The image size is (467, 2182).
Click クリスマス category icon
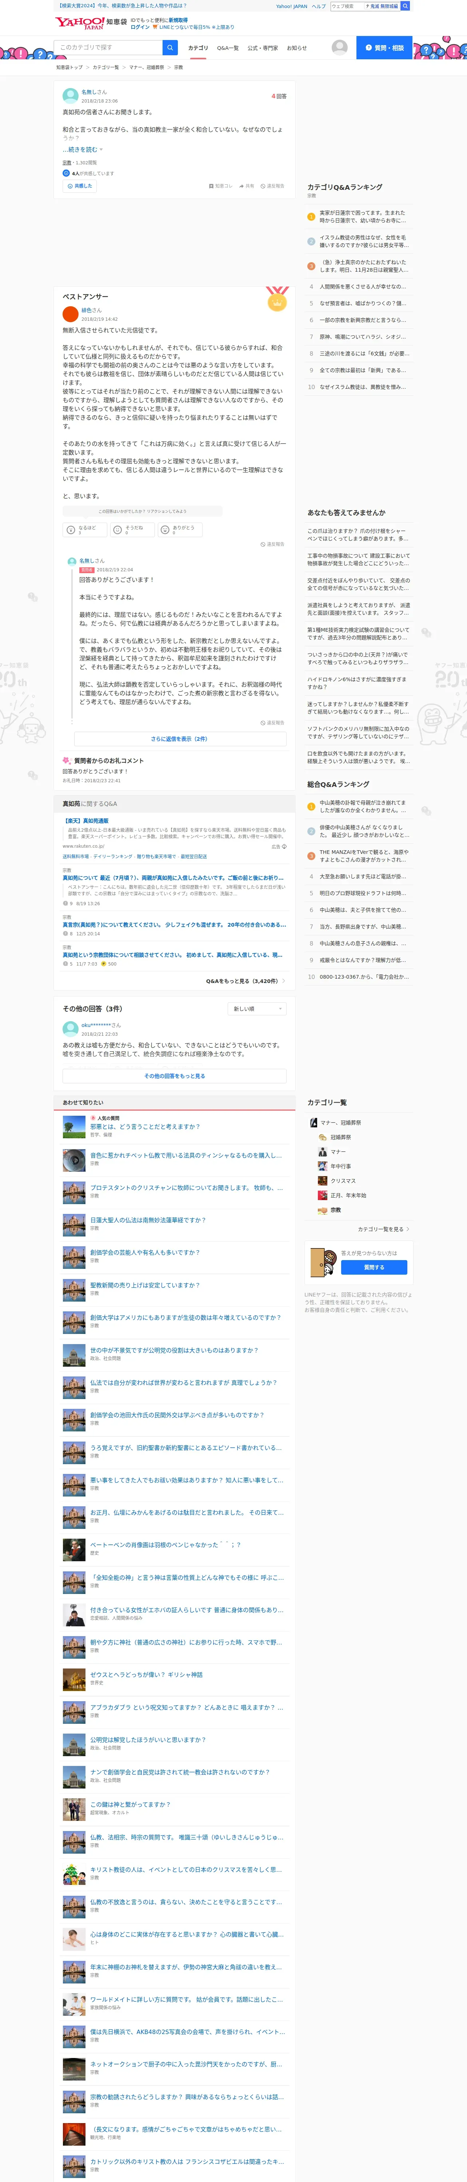[x=322, y=1181]
